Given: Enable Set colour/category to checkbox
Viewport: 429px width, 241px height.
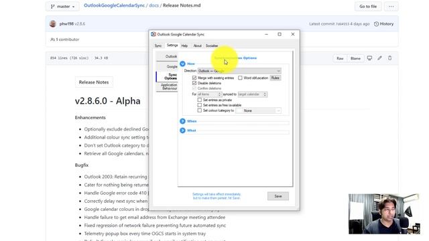Looking at the screenshot, I should point(200,110).
